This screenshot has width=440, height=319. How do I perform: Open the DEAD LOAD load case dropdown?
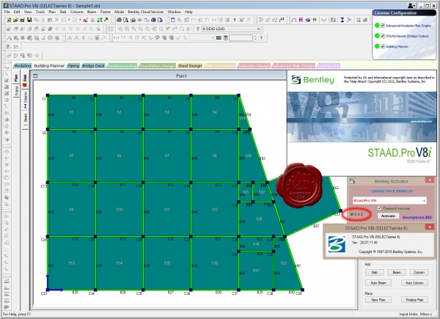tap(231, 29)
